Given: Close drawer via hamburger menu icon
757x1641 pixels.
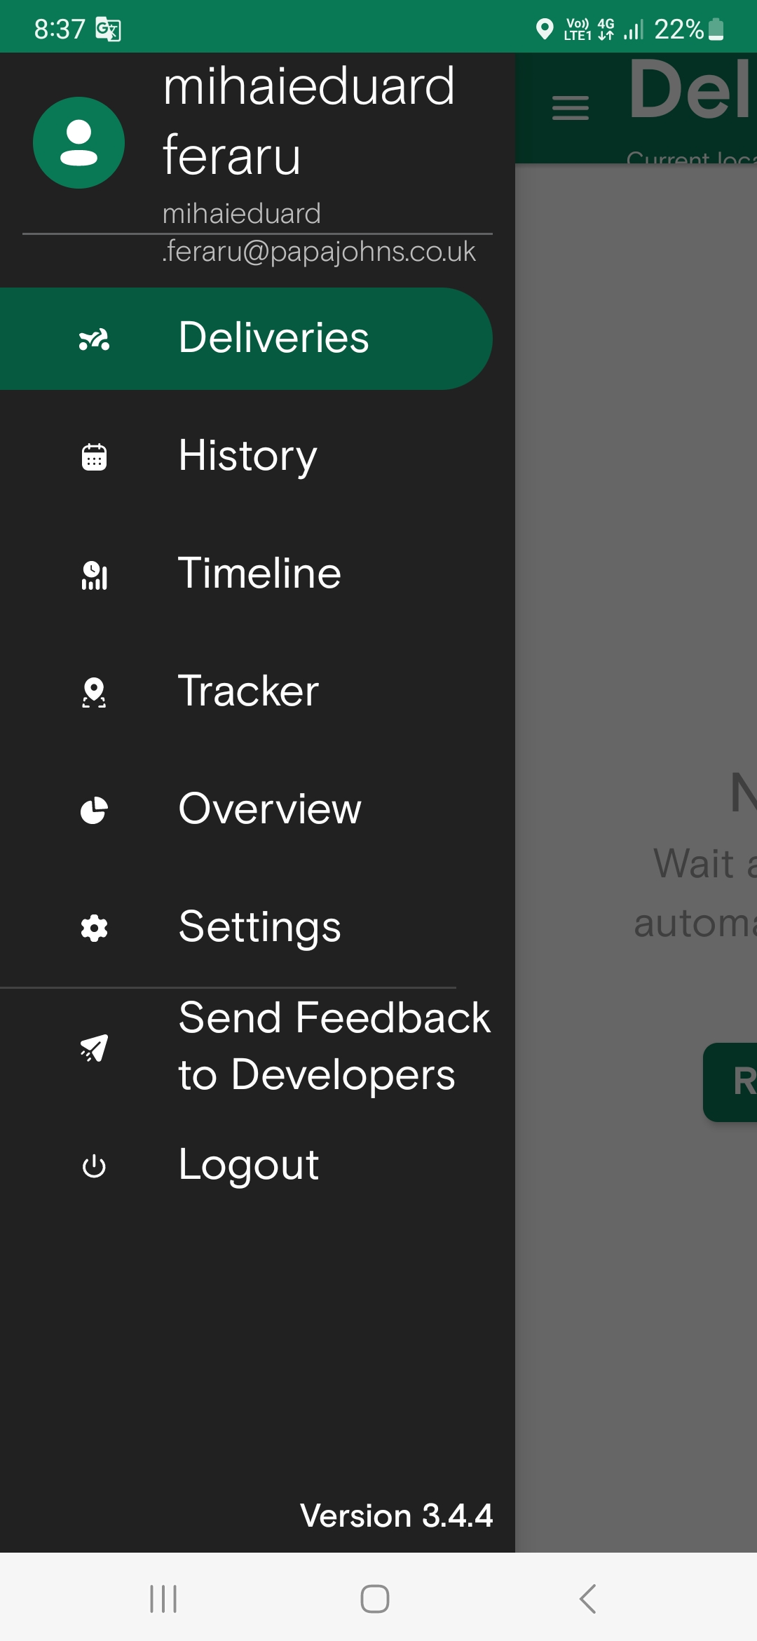Looking at the screenshot, I should pyautogui.click(x=570, y=108).
